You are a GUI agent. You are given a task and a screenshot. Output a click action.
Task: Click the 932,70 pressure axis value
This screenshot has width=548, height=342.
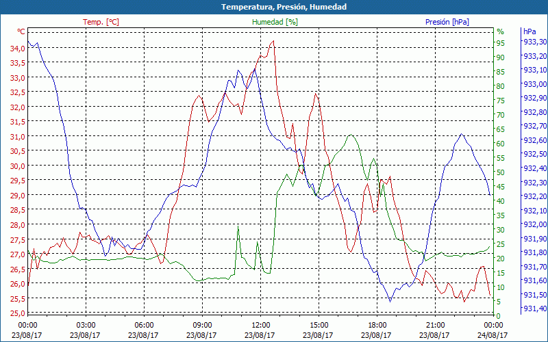click(x=535, y=126)
